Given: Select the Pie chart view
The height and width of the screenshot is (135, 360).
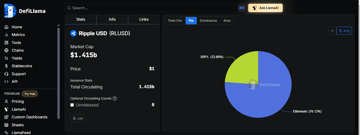Looking at the screenshot, I should coord(191,21).
